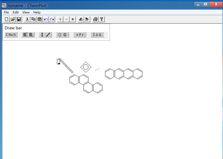Pick the ring templates button in Draw bar

click(63, 35)
